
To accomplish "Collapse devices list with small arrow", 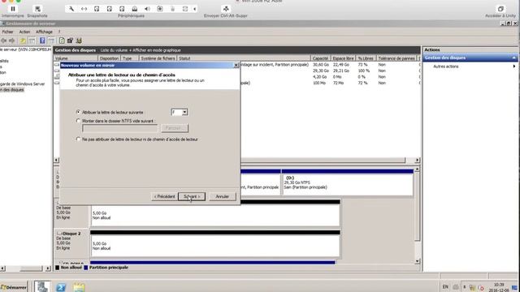I will pos(195,9).
